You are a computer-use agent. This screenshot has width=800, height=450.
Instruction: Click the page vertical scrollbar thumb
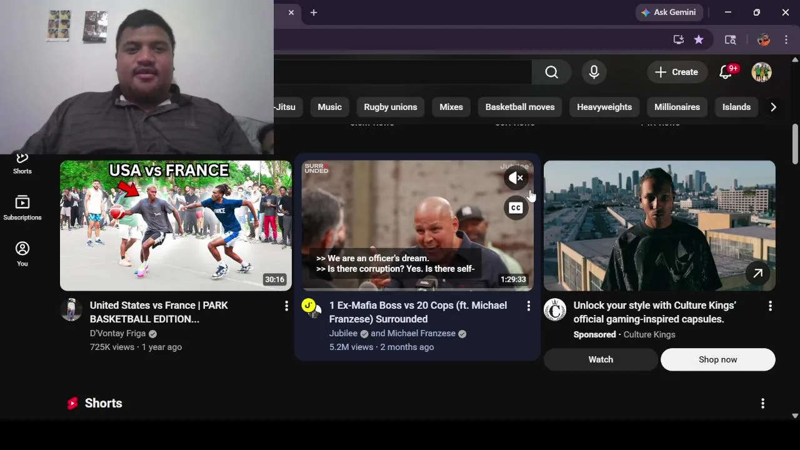[x=795, y=144]
